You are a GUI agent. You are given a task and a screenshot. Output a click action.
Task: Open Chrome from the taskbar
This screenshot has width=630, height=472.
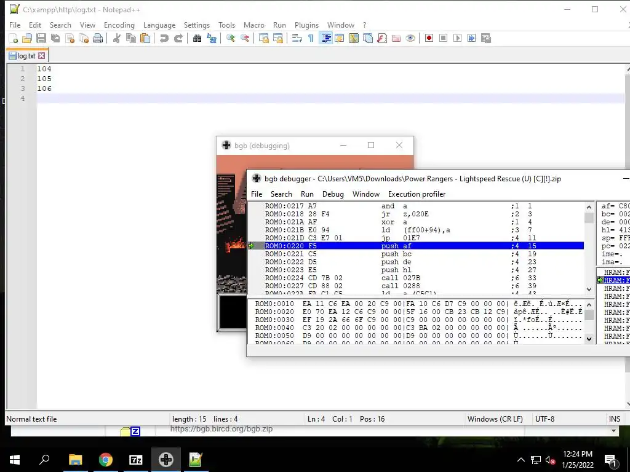pyautogui.click(x=106, y=460)
